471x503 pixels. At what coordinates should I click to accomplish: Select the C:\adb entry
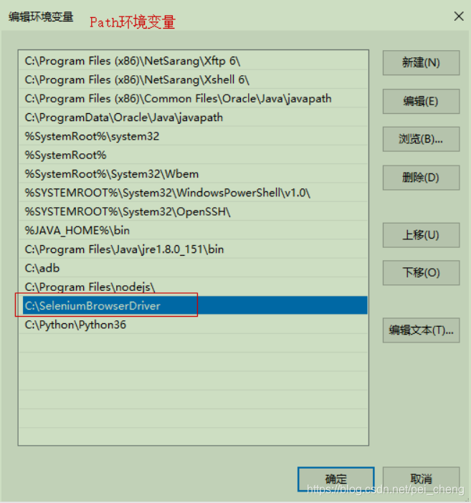point(194,268)
